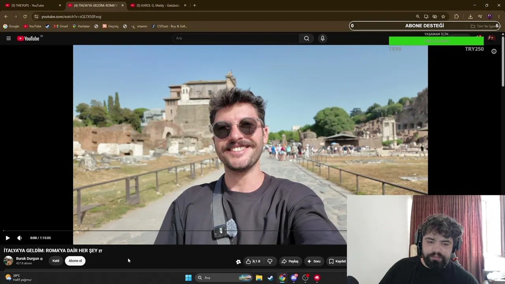505x284 pixels.
Task: Open the globe bookmark after Geçmiş
Action: tap(125, 26)
